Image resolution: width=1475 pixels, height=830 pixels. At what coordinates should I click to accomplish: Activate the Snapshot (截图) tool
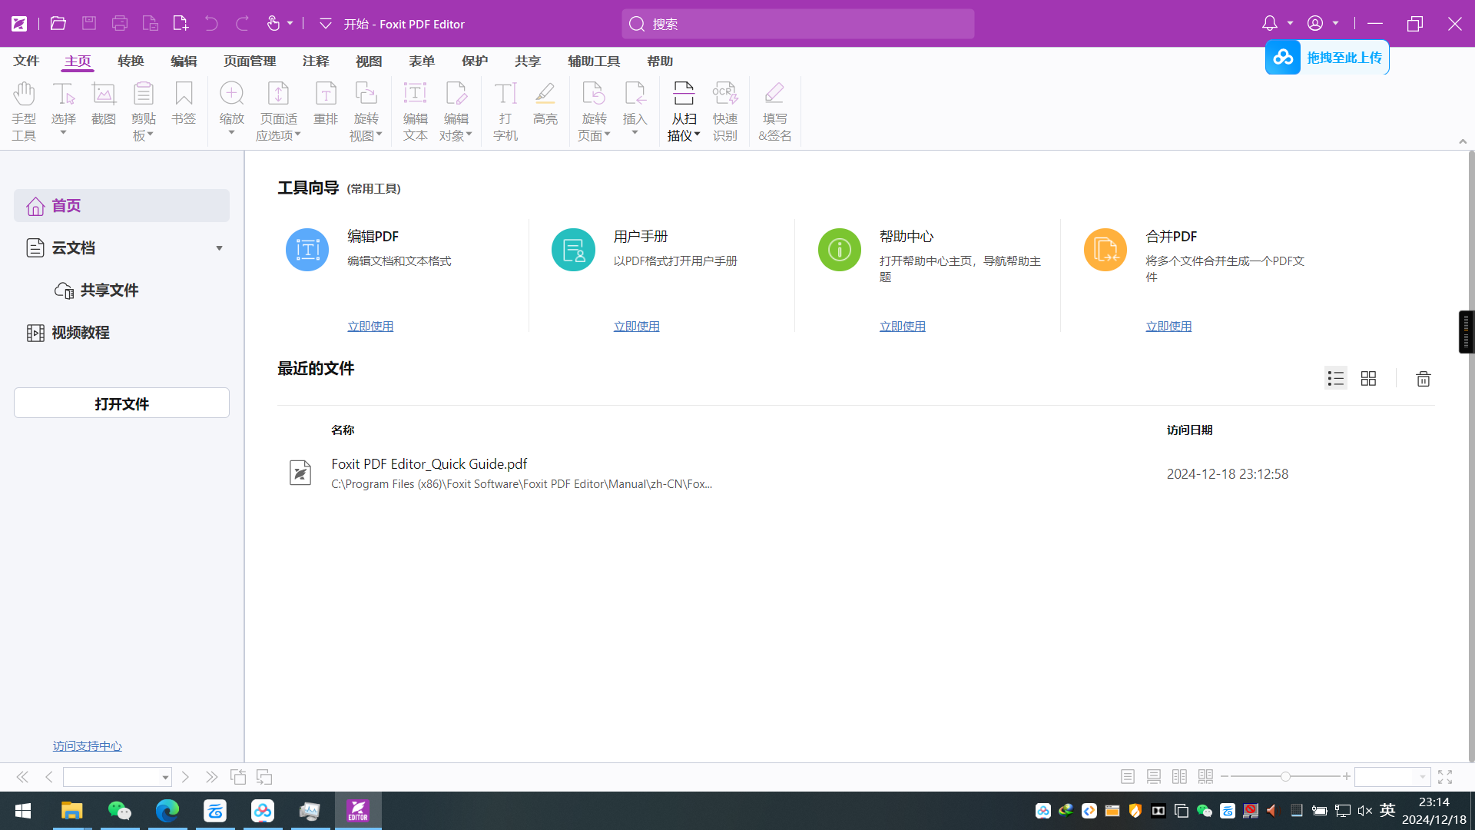pos(103,104)
